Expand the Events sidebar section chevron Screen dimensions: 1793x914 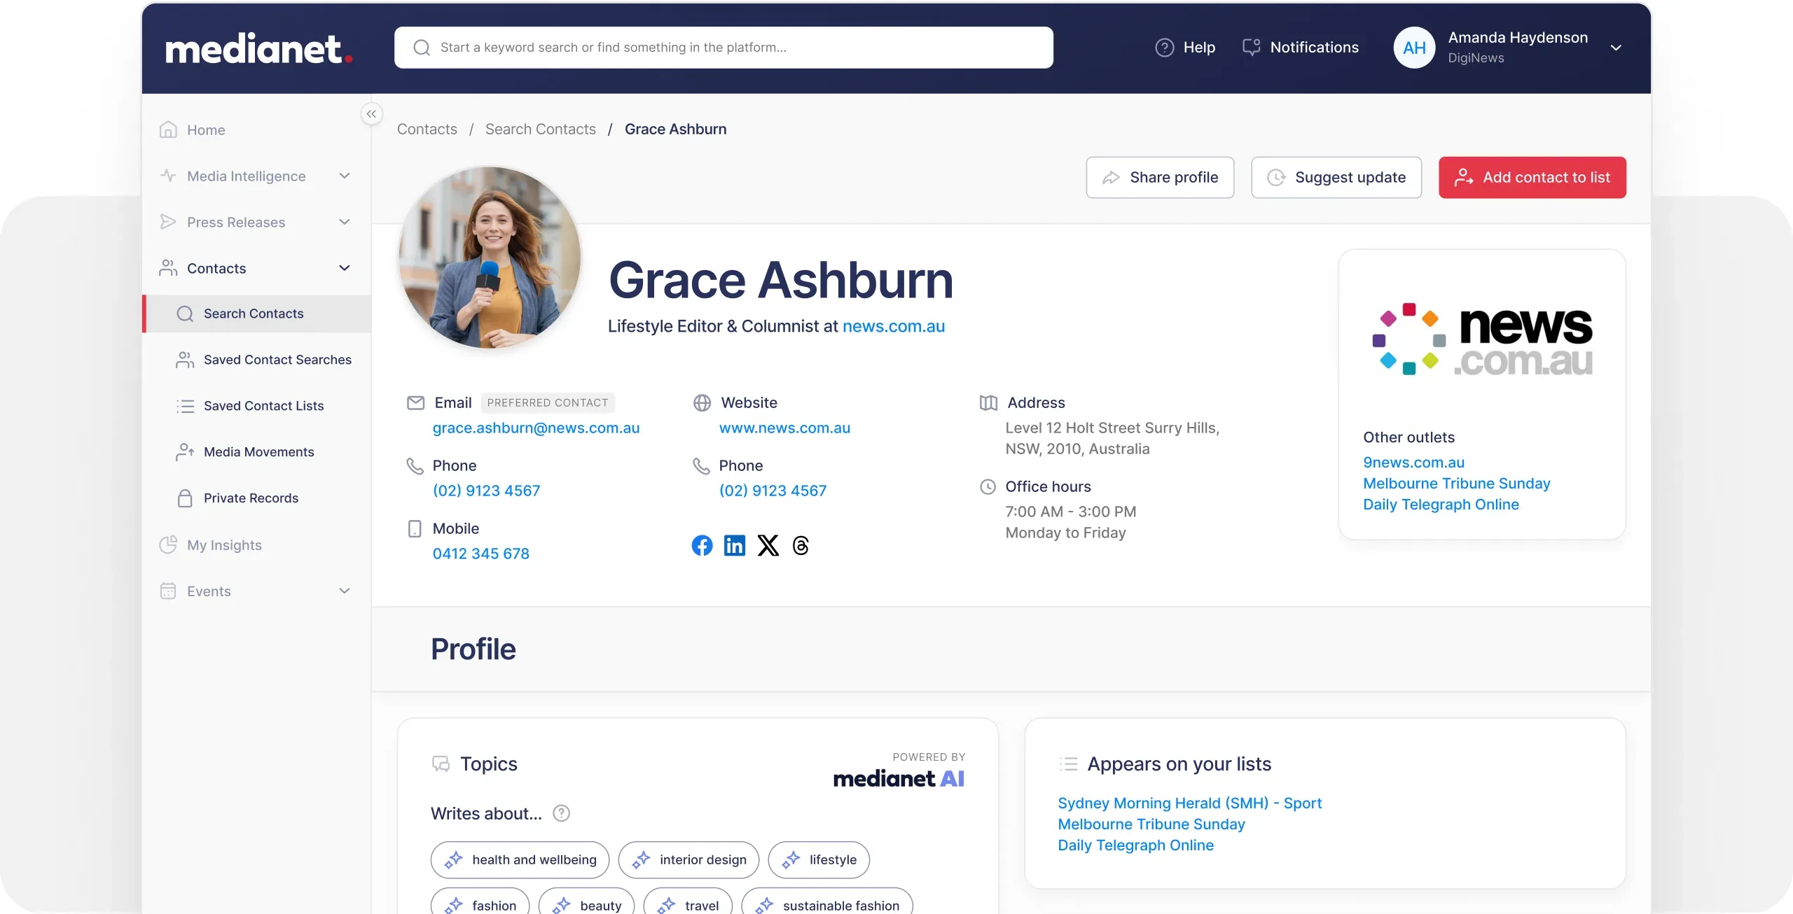344,591
